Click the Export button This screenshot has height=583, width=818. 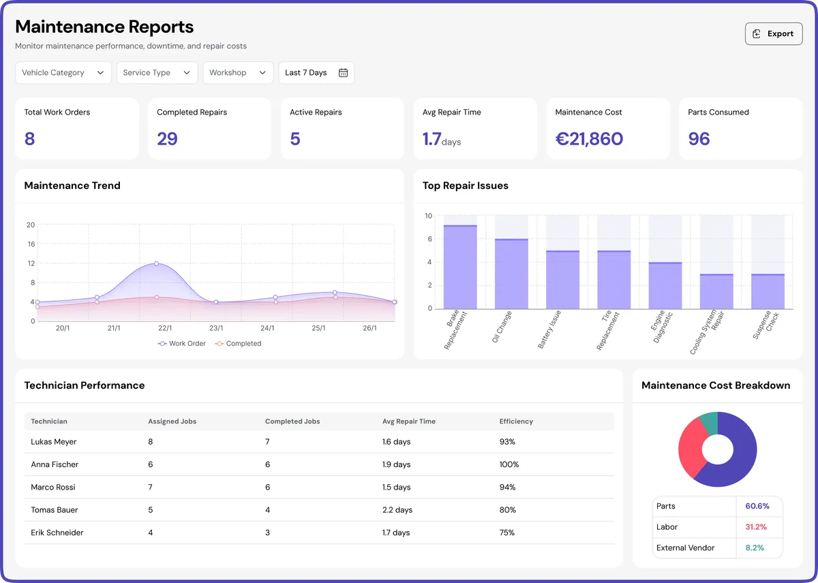774,33
